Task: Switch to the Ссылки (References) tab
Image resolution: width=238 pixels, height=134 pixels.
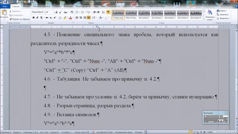Action: [57, 7]
